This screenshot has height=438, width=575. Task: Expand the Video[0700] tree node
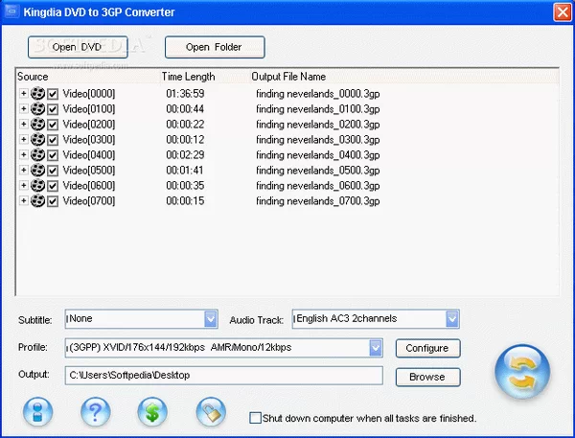(23, 200)
